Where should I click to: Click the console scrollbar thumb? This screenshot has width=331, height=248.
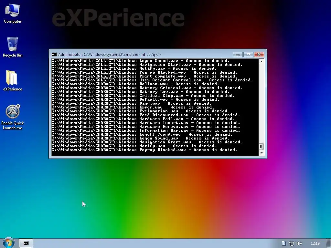[x=261, y=147]
